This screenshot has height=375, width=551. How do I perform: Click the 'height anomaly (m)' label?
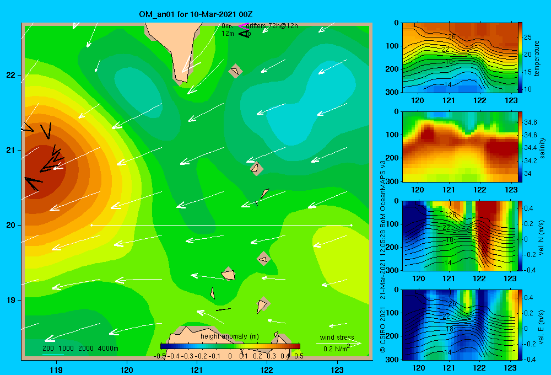(x=230, y=336)
